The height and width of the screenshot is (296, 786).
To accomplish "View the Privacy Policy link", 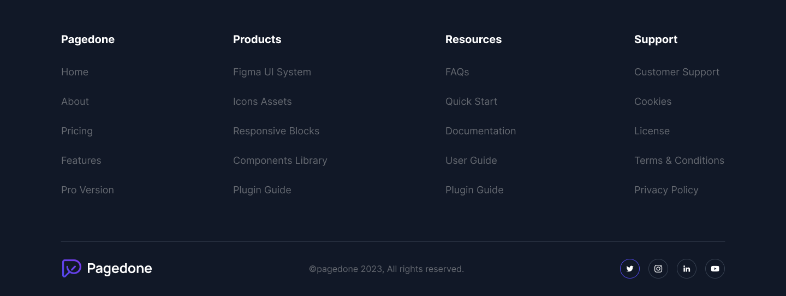I will click(x=666, y=190).
